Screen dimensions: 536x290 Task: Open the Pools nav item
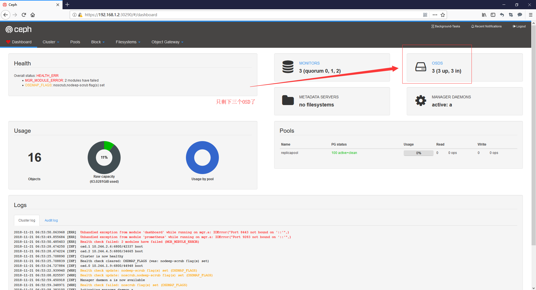pos(75,42)
